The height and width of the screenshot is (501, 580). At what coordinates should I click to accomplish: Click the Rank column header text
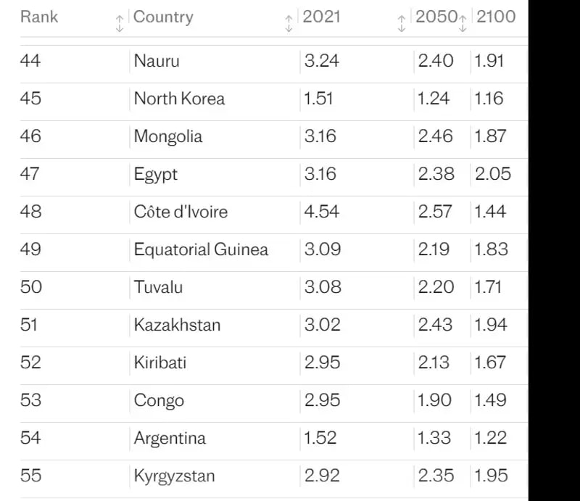tap(39, 17)
